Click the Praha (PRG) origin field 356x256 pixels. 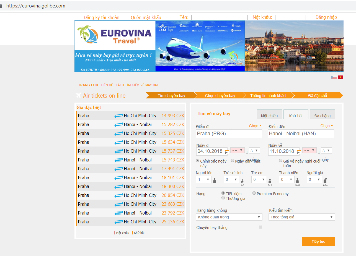point(229,134)
